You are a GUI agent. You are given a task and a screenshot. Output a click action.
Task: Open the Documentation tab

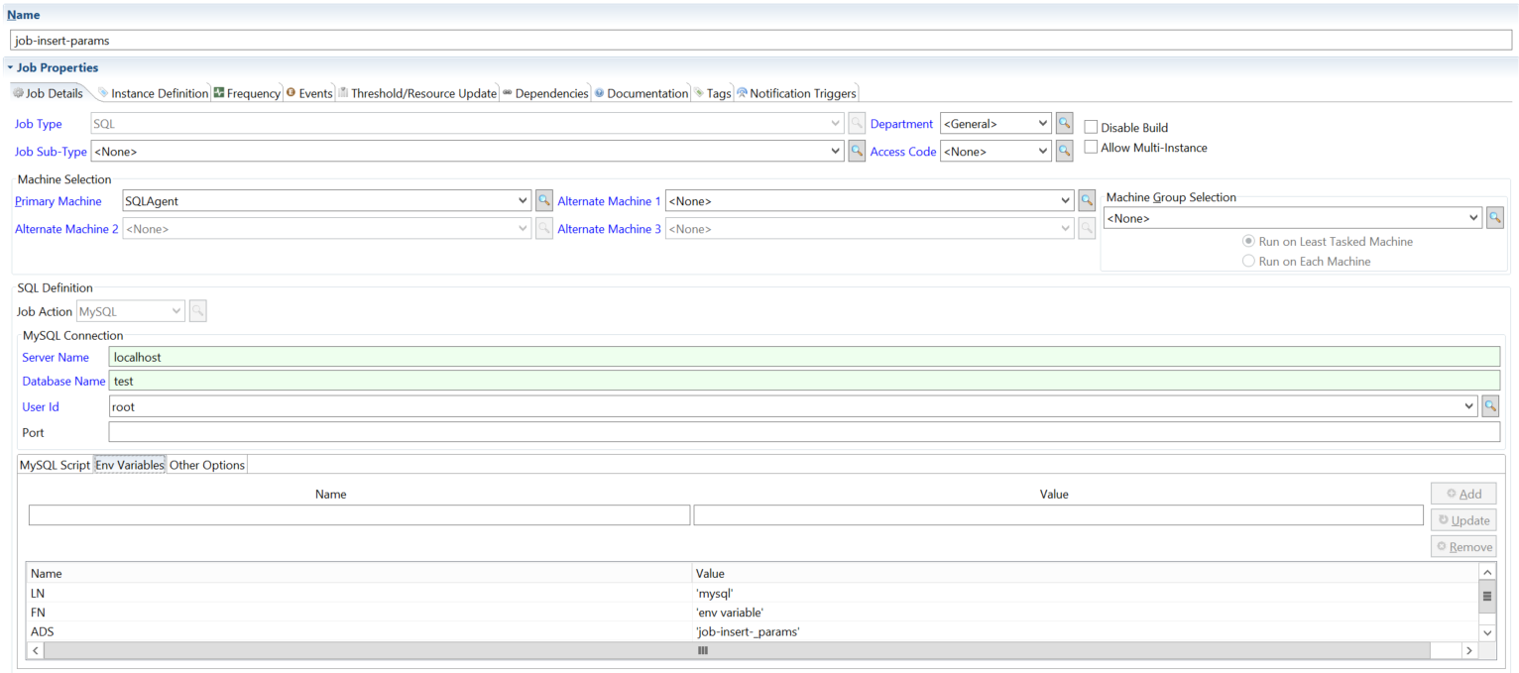[x=641, y=93]
